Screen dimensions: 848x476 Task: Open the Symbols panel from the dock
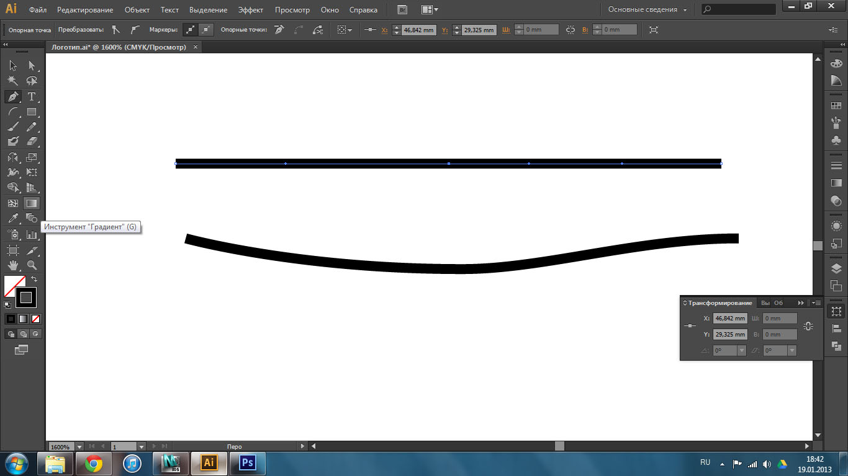pos(836,141)
